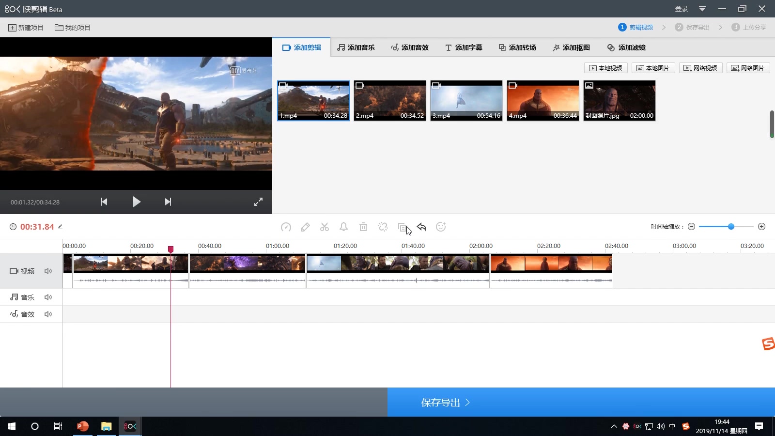The height and width of the screenshot is (436, 775).
Task: Open title bar dropdown menu arrow
Action: pos(702,9)
